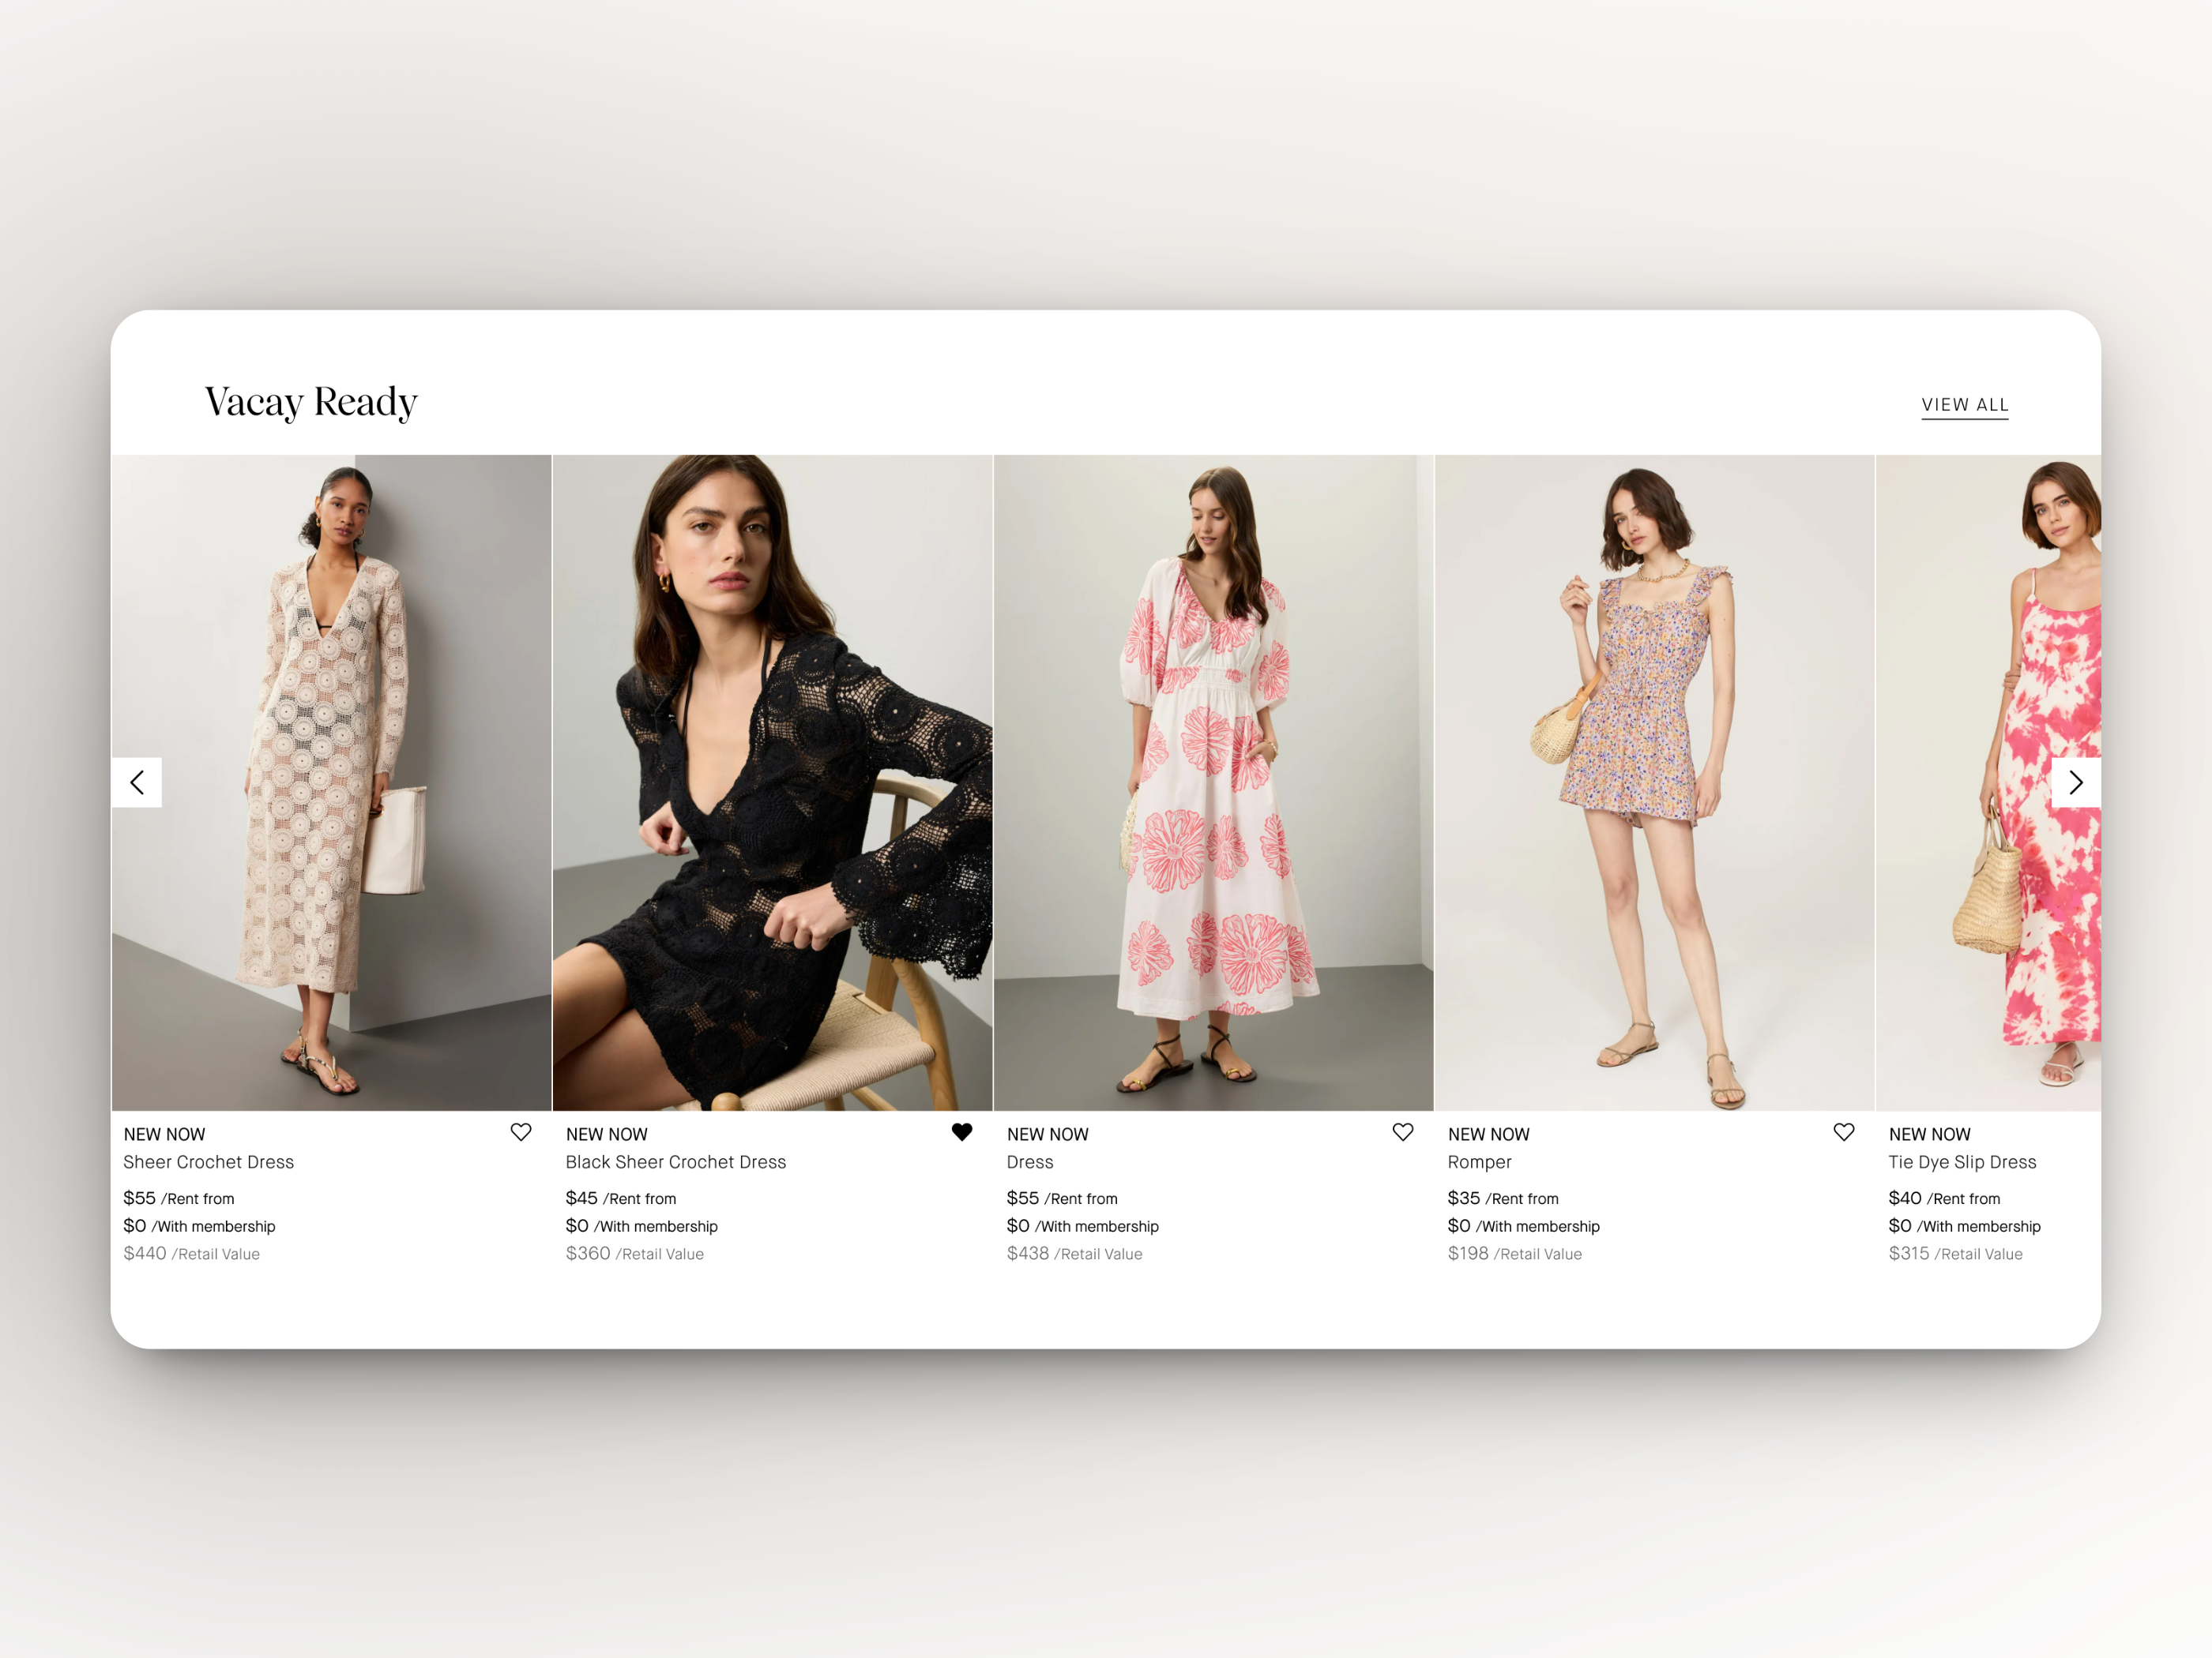Image resolution: width=2212 pixels, height=1658 pixels.
Task: Click '$0 /With membership' under Romper
Action: pos(1524,1226)
